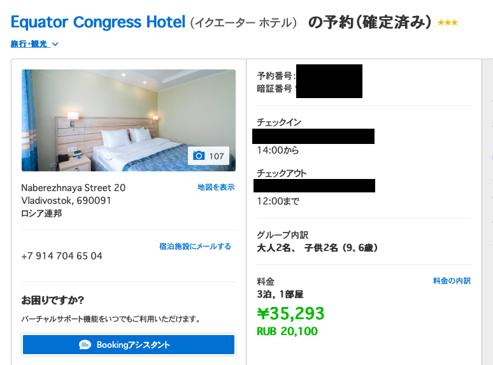Click the three-star rating icons
493x365 pixels.
447,23
